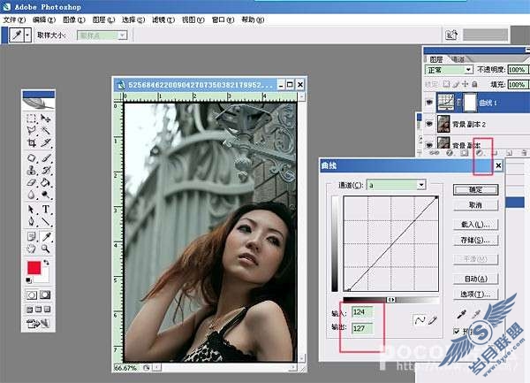Screen dimensions: 530x383
Task: Select the Eyedropper tool in toolbox
Action: click(46, 236)
